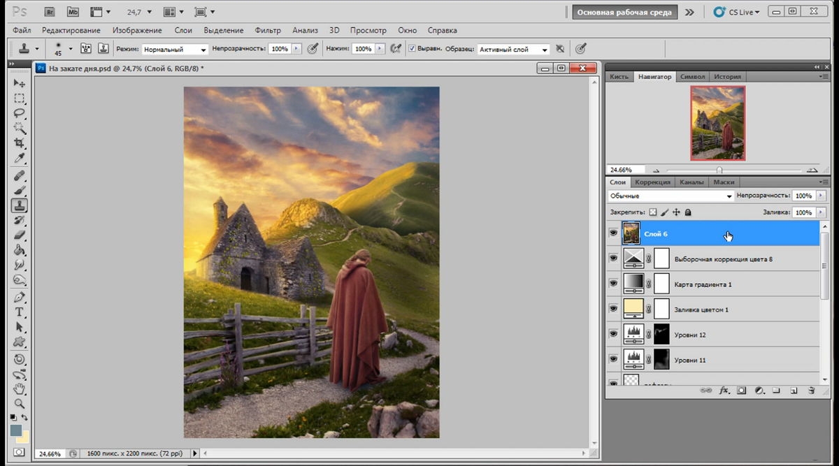Show more workspaces with double arrow

click(690, 12)
